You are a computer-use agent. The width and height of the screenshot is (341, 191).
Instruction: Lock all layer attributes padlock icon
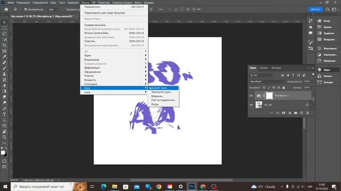[x=283, y=88]
